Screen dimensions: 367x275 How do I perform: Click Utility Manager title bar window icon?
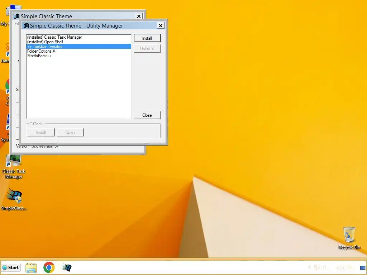26,25
